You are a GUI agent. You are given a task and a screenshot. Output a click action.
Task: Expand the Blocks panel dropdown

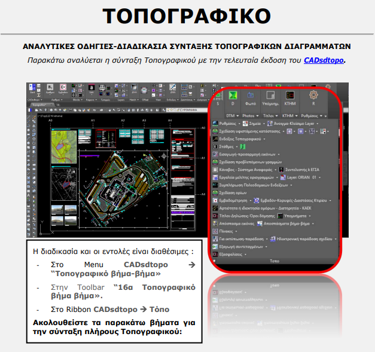pos(82,100)
